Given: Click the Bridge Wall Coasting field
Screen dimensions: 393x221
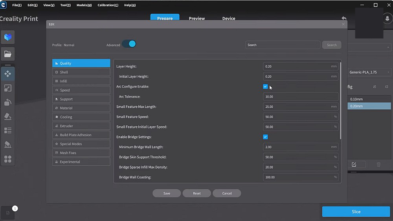Looking at the screenshot, I should click(x=301, y=177).
